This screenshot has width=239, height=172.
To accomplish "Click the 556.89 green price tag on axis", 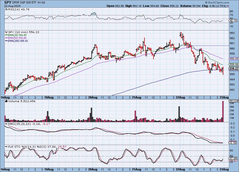I will tap(234, 64).
